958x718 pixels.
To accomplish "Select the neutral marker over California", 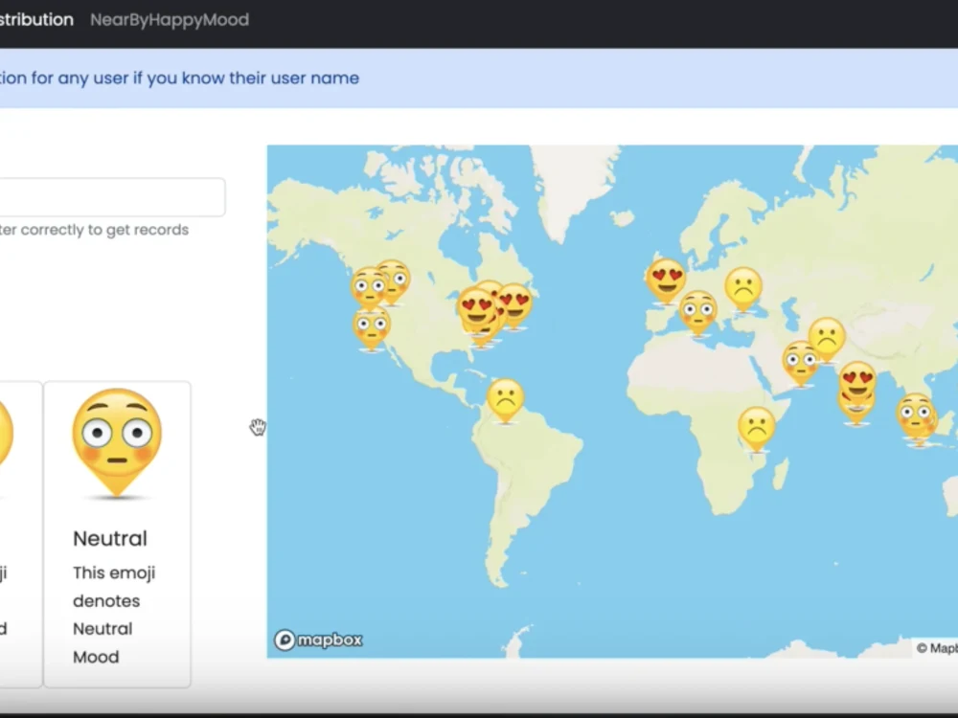I will [371, 328].
